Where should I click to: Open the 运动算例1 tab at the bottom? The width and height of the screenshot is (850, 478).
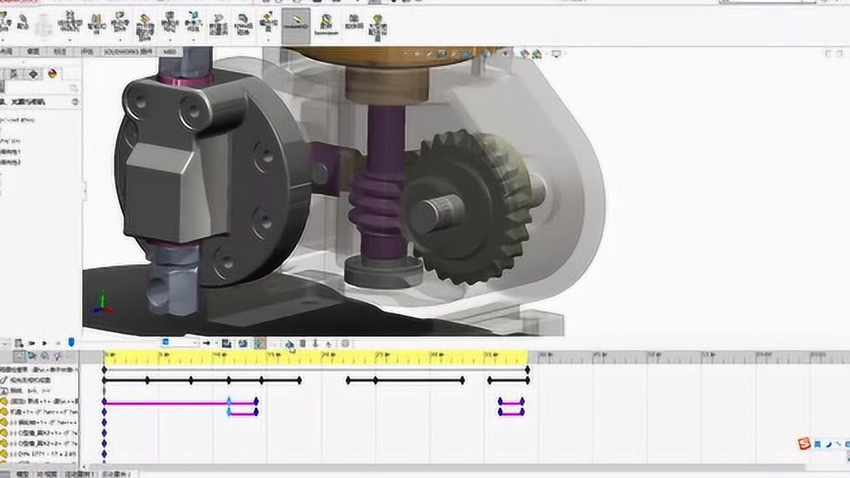pos(78,473)
